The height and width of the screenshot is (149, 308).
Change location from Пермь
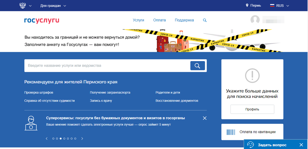pos(256,6)
